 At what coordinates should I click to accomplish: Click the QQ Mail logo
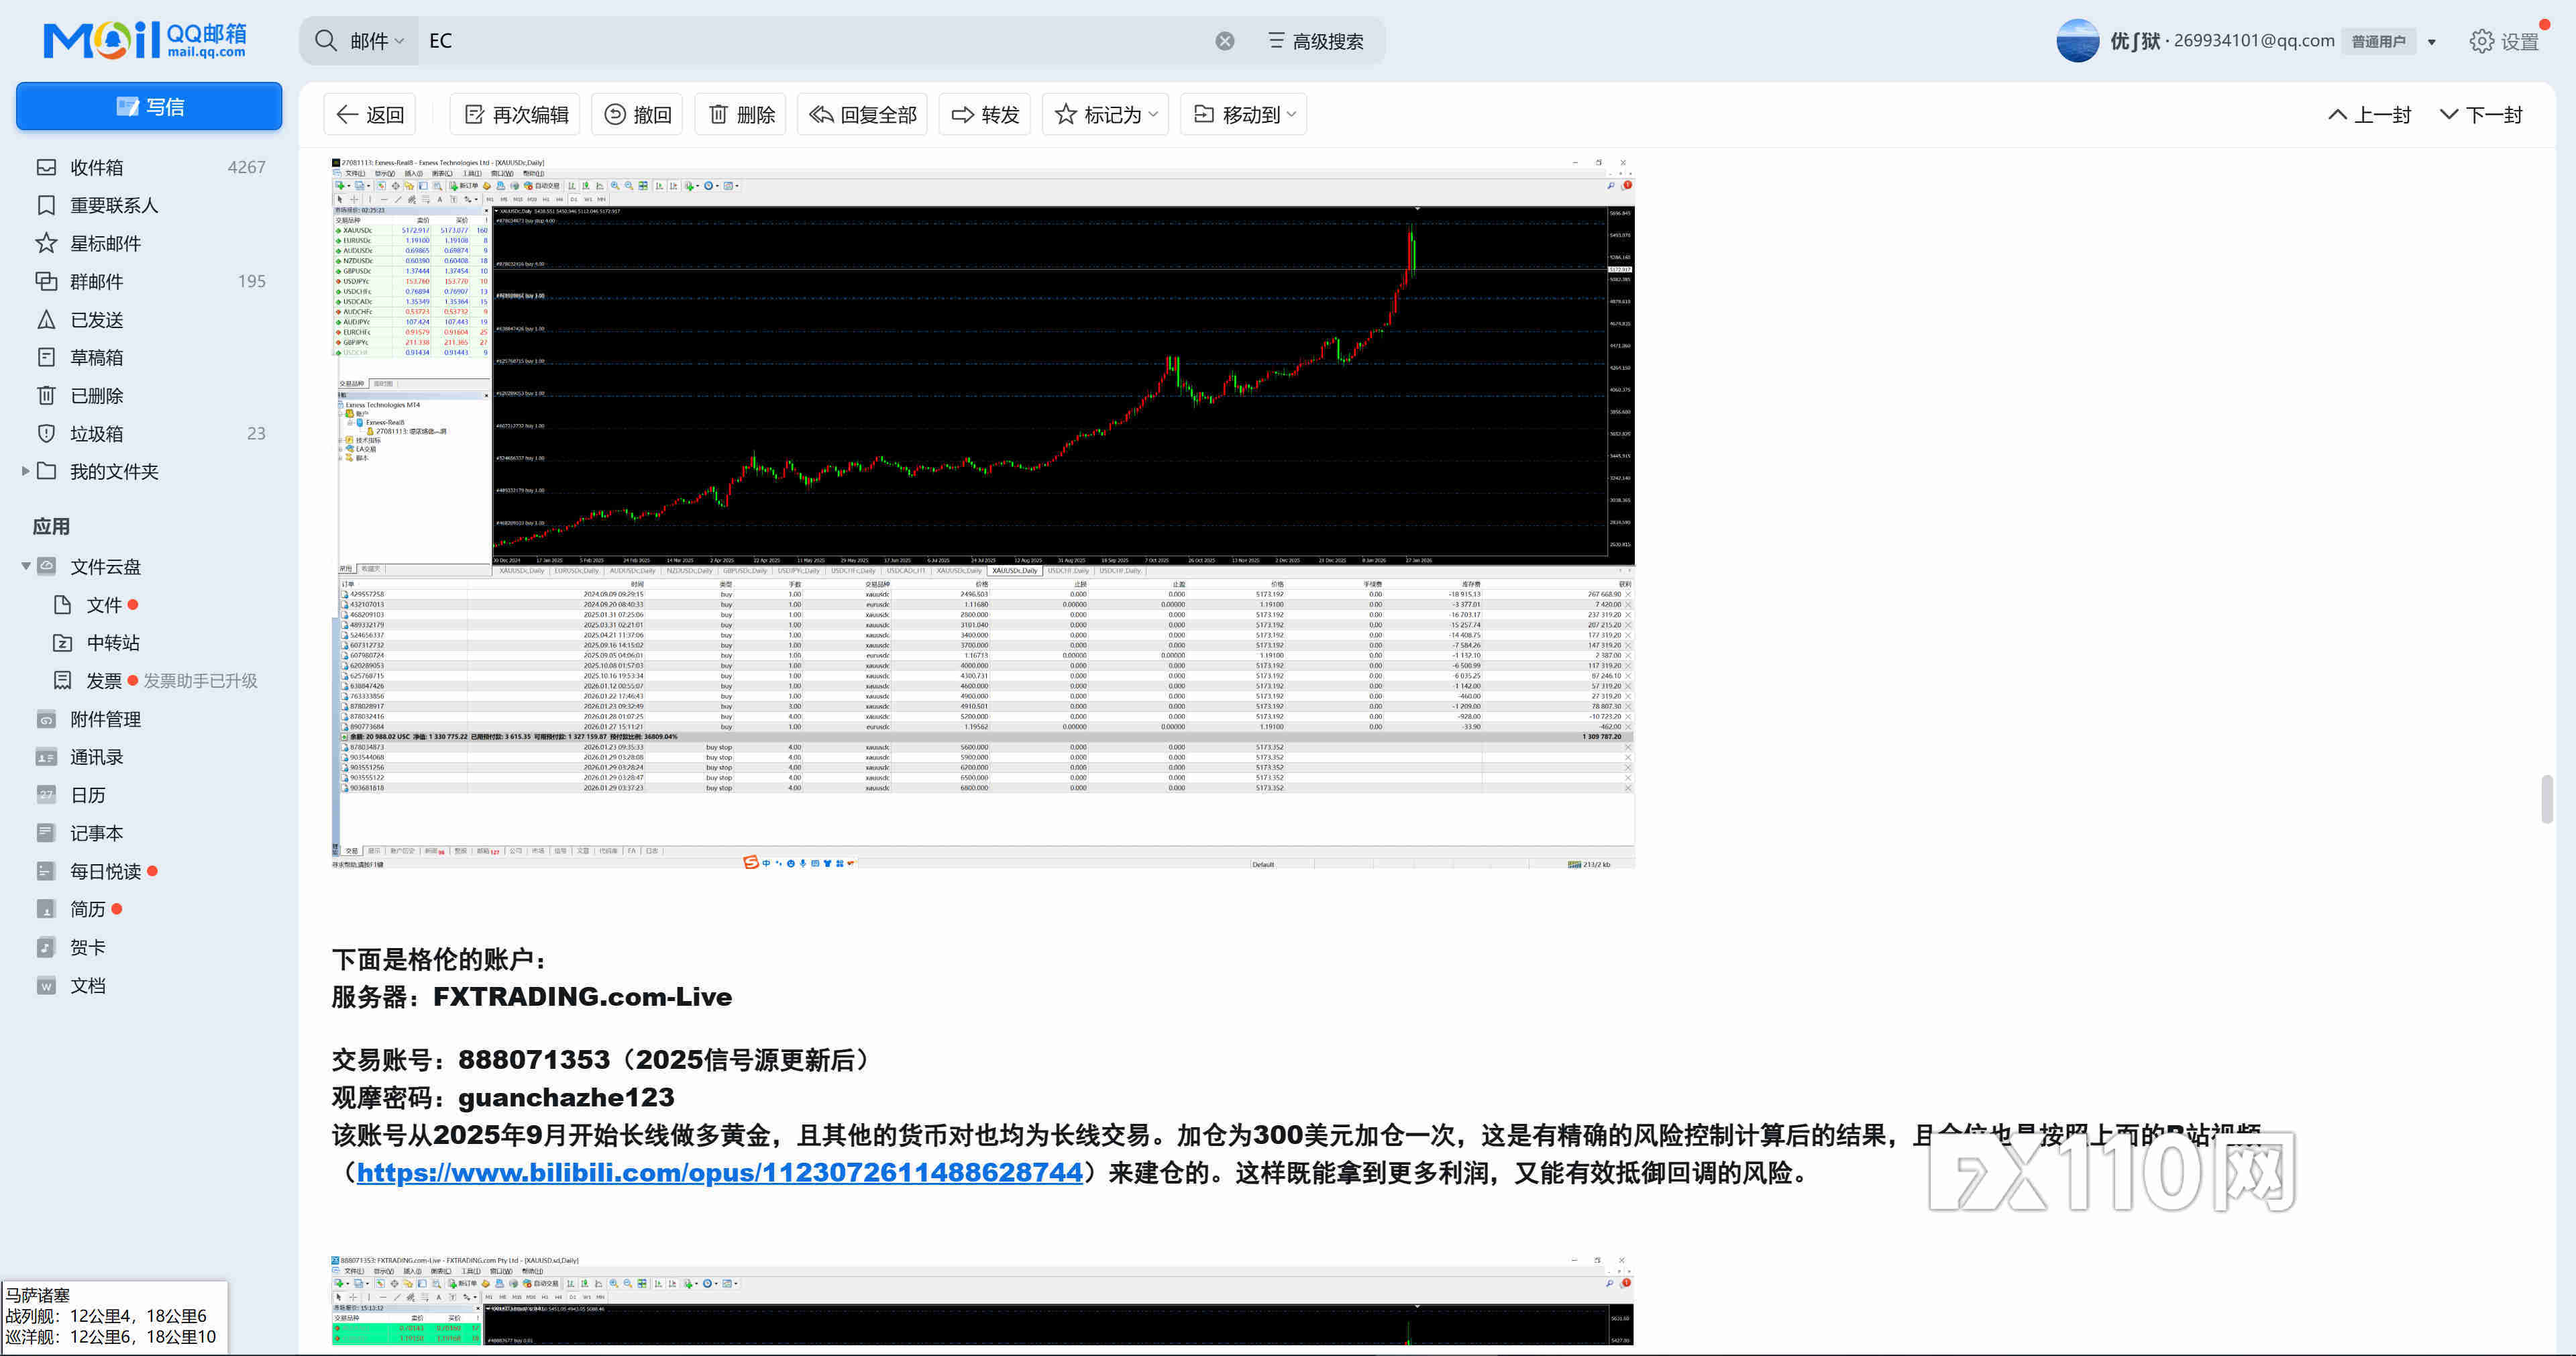[x=145, y=40]
